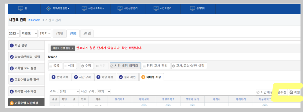Click the 순번 column header

pyautogui.click(x=54, y=99)
